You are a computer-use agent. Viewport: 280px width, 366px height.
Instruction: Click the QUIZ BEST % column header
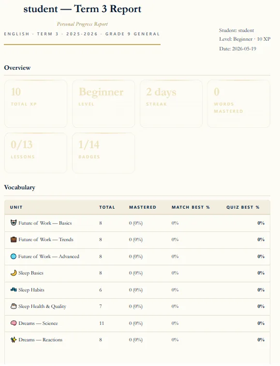click(243, 207)
